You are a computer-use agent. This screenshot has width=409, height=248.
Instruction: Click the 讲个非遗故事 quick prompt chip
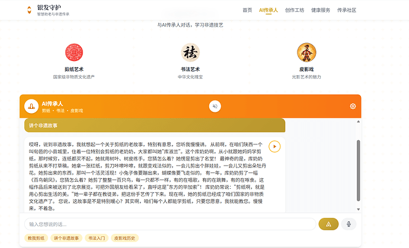[66, 238]
